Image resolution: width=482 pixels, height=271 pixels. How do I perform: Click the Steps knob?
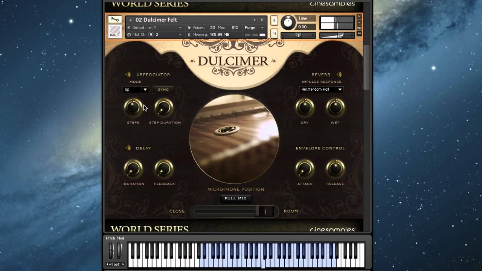[x=133, y=107]
